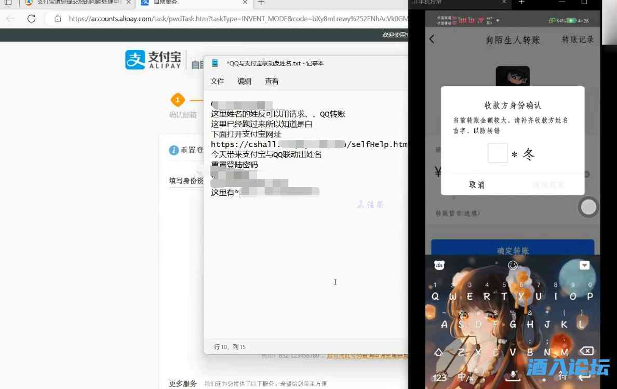The height and width of the screenshot is (389, 617).
Task: Open Notepad 文件 menu
Action: [x=217, y=82]
